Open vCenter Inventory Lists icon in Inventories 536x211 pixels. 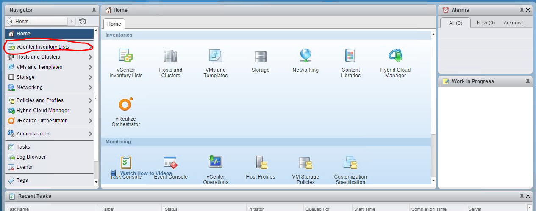coord(126,55)
